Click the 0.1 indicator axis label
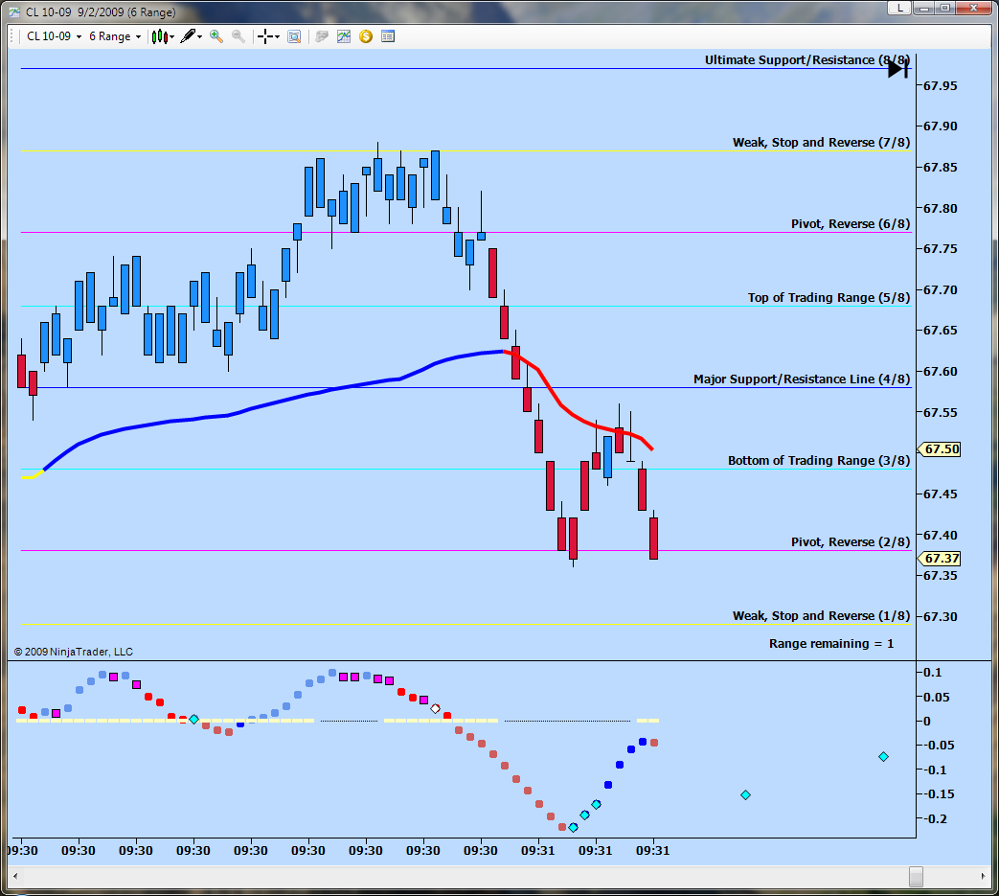 (x=932, y=673)
